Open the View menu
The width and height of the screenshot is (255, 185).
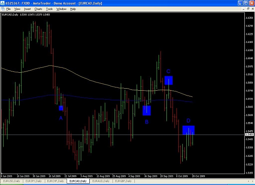(x=17, y=9)
